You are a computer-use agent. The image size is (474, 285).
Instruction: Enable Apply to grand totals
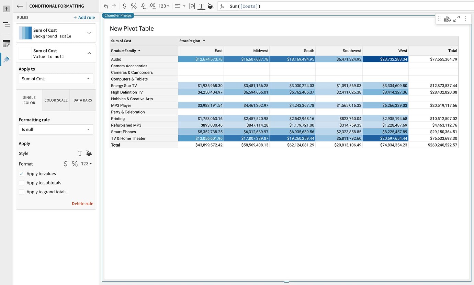[21, 192]
